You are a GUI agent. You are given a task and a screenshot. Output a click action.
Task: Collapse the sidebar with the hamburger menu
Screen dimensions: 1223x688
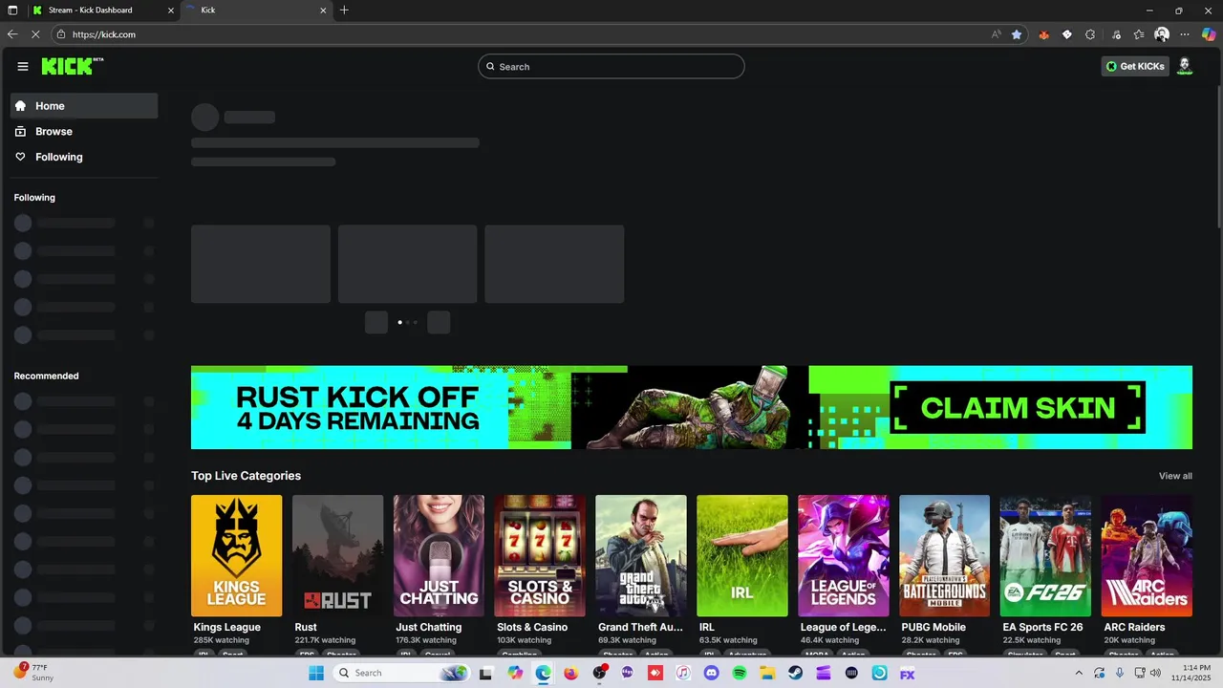(23, 66)
